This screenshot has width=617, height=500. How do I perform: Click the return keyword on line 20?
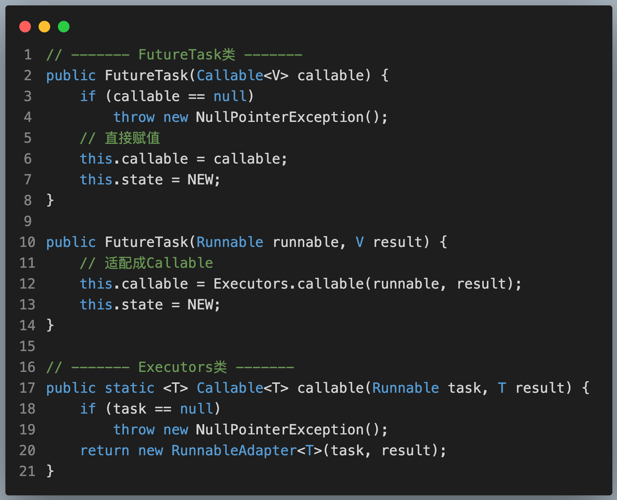[x=105, y=451]
